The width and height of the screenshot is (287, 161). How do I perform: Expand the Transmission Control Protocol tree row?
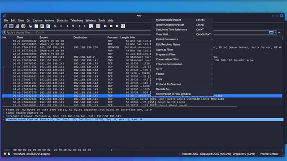point(4,119)
